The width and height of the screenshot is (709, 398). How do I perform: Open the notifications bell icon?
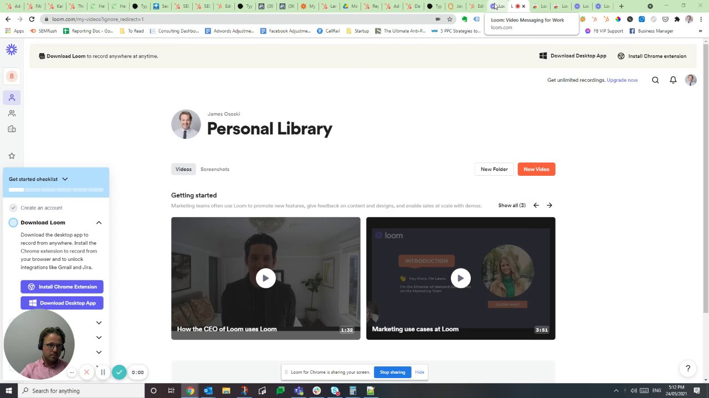[x=673, y=80]
